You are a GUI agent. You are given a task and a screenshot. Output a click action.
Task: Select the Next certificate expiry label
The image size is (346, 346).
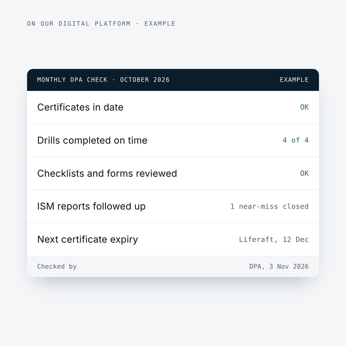click(x=88, y=240)
